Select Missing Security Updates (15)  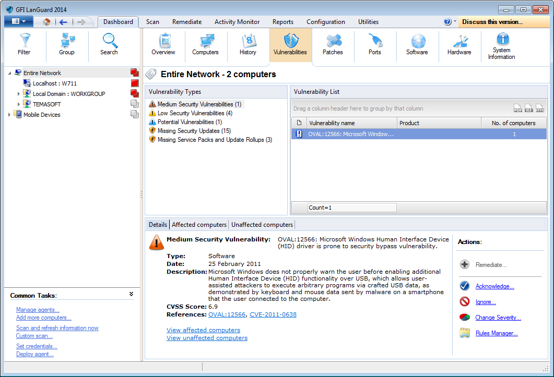[194, 130]
